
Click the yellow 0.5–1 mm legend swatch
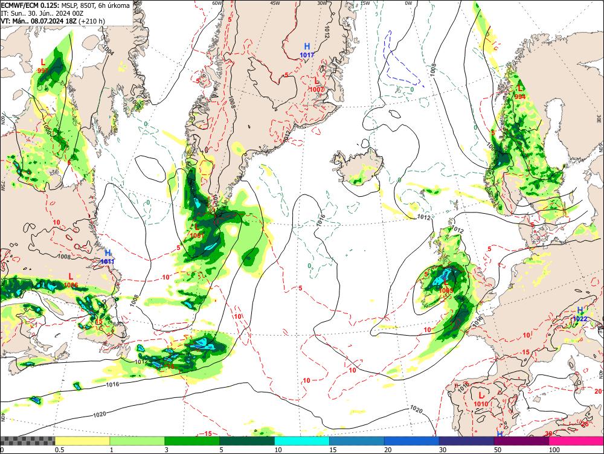pyautogui.click(x=82, y=441)
